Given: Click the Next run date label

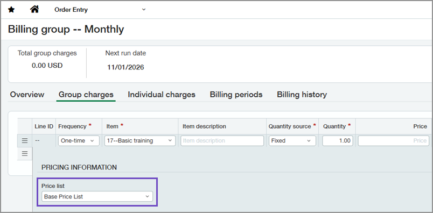Looking at the screenshot, I should [x=125, y=53].
